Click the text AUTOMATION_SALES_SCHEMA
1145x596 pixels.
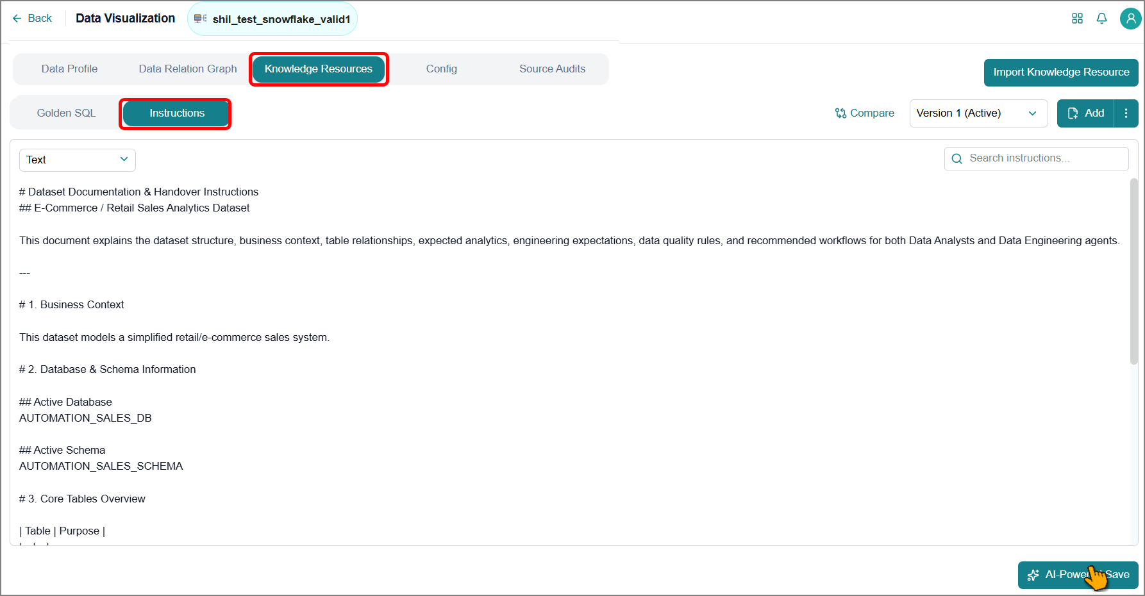(101, 466)
